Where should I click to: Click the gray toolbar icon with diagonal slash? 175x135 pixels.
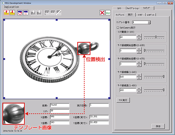(59, 13)
